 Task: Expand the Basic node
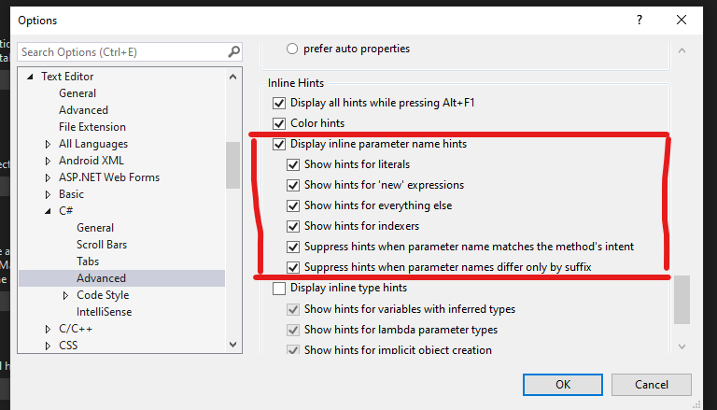[x=48, y=194]
